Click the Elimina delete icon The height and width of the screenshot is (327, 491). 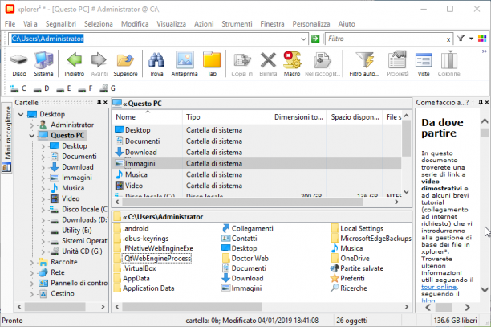coord(268,64)
